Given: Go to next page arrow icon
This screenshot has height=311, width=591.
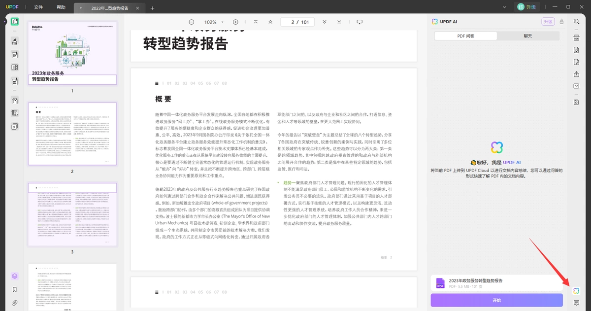Looking at the screenshot, I should tap(325, 22).
